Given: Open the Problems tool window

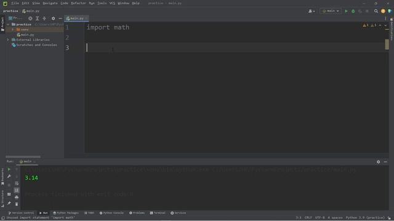Looking at the screenshot, I should [137, 213].
